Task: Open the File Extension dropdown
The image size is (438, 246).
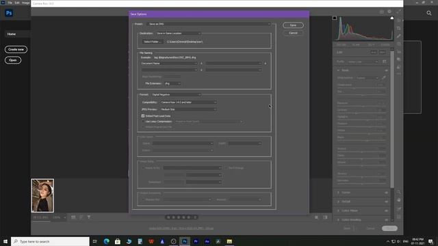Action: [x=172, y=83]
